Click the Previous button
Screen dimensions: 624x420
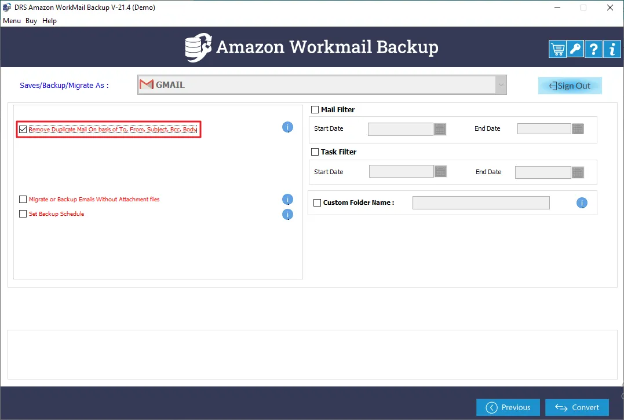click(x=508, y=407)
